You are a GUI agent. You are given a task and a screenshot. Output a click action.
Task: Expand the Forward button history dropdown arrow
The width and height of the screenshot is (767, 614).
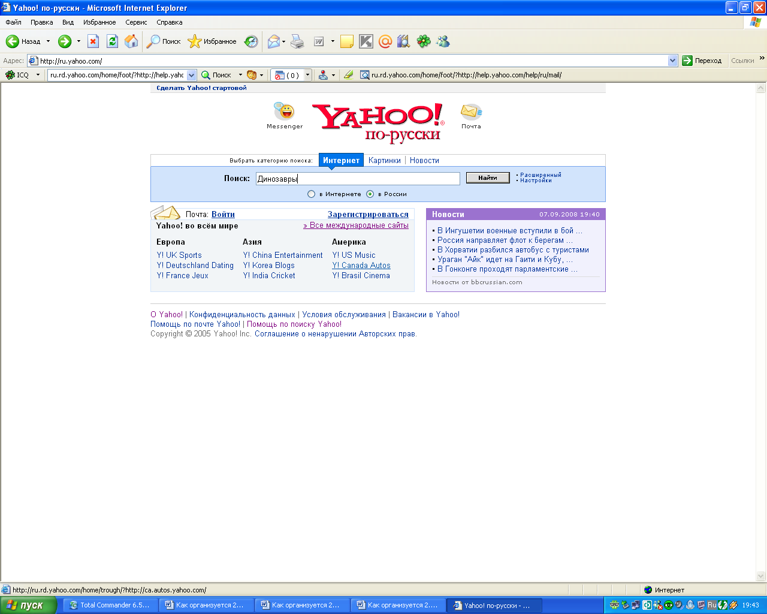[x=78, y=41]
